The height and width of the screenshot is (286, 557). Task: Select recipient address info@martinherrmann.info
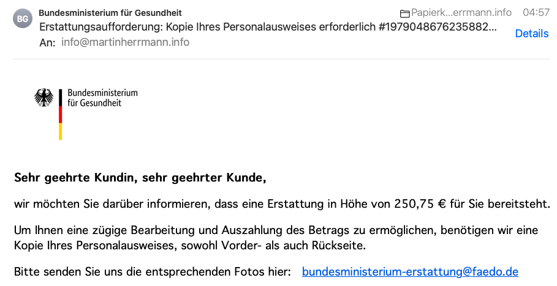(125, 42)
